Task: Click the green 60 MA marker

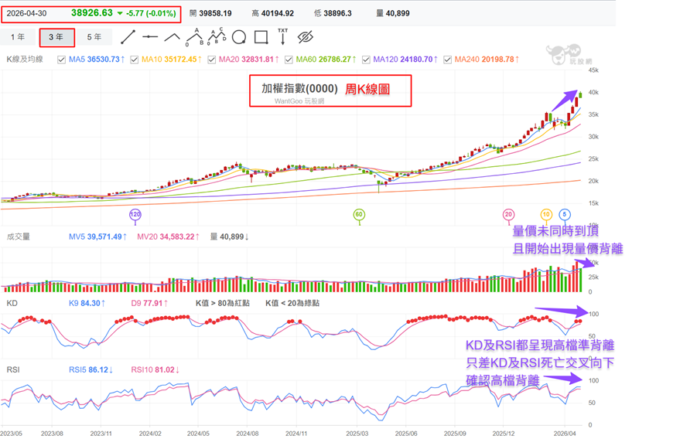Action: 359,214
